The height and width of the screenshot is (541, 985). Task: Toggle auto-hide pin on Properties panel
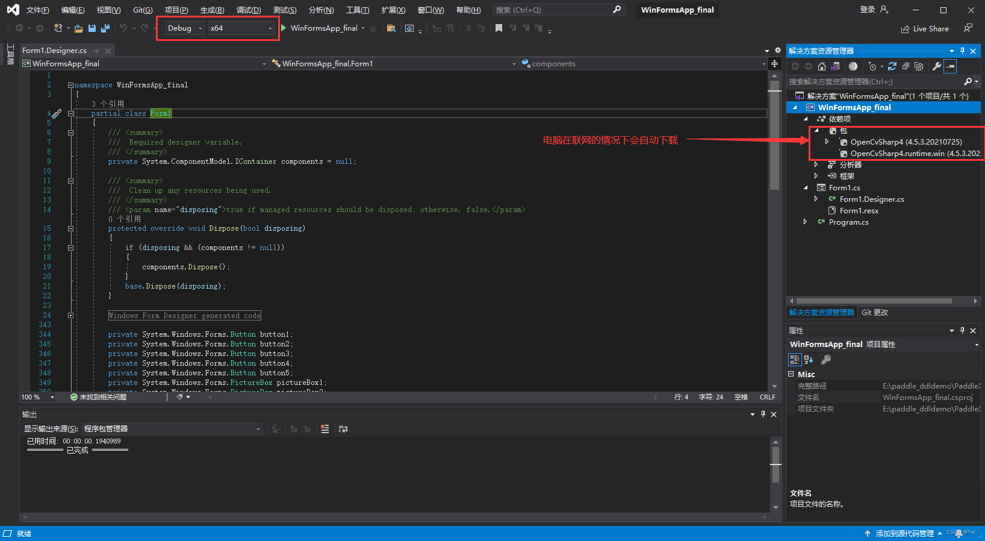pyautogui.click(x=962, y=330)
